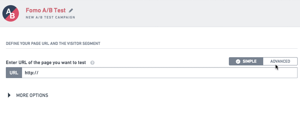Screen dimensions: 300x137
Task: Click the Fomo A/B Test campaign title
Action: [x=46, y=10]
